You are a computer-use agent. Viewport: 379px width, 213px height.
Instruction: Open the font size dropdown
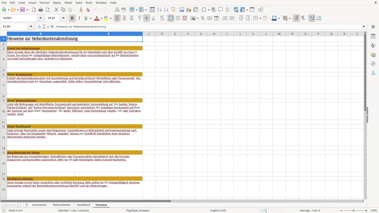[63, 18]
